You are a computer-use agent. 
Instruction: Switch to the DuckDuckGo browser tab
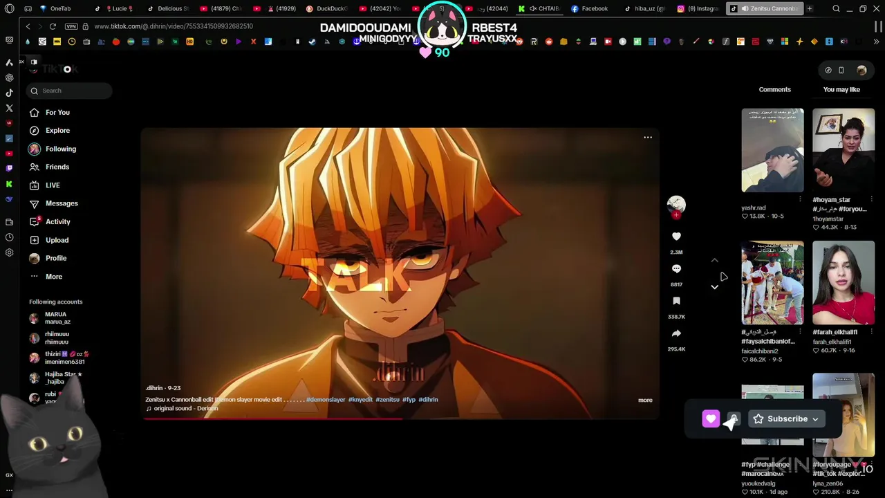point(326,8)
